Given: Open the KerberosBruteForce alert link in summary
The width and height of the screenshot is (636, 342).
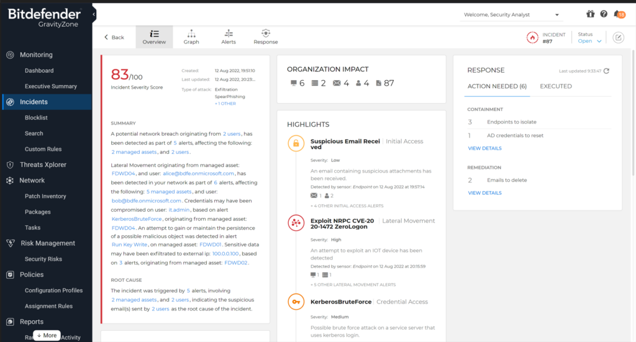Looking at the screenshot, I should click(x=137, y=219).
